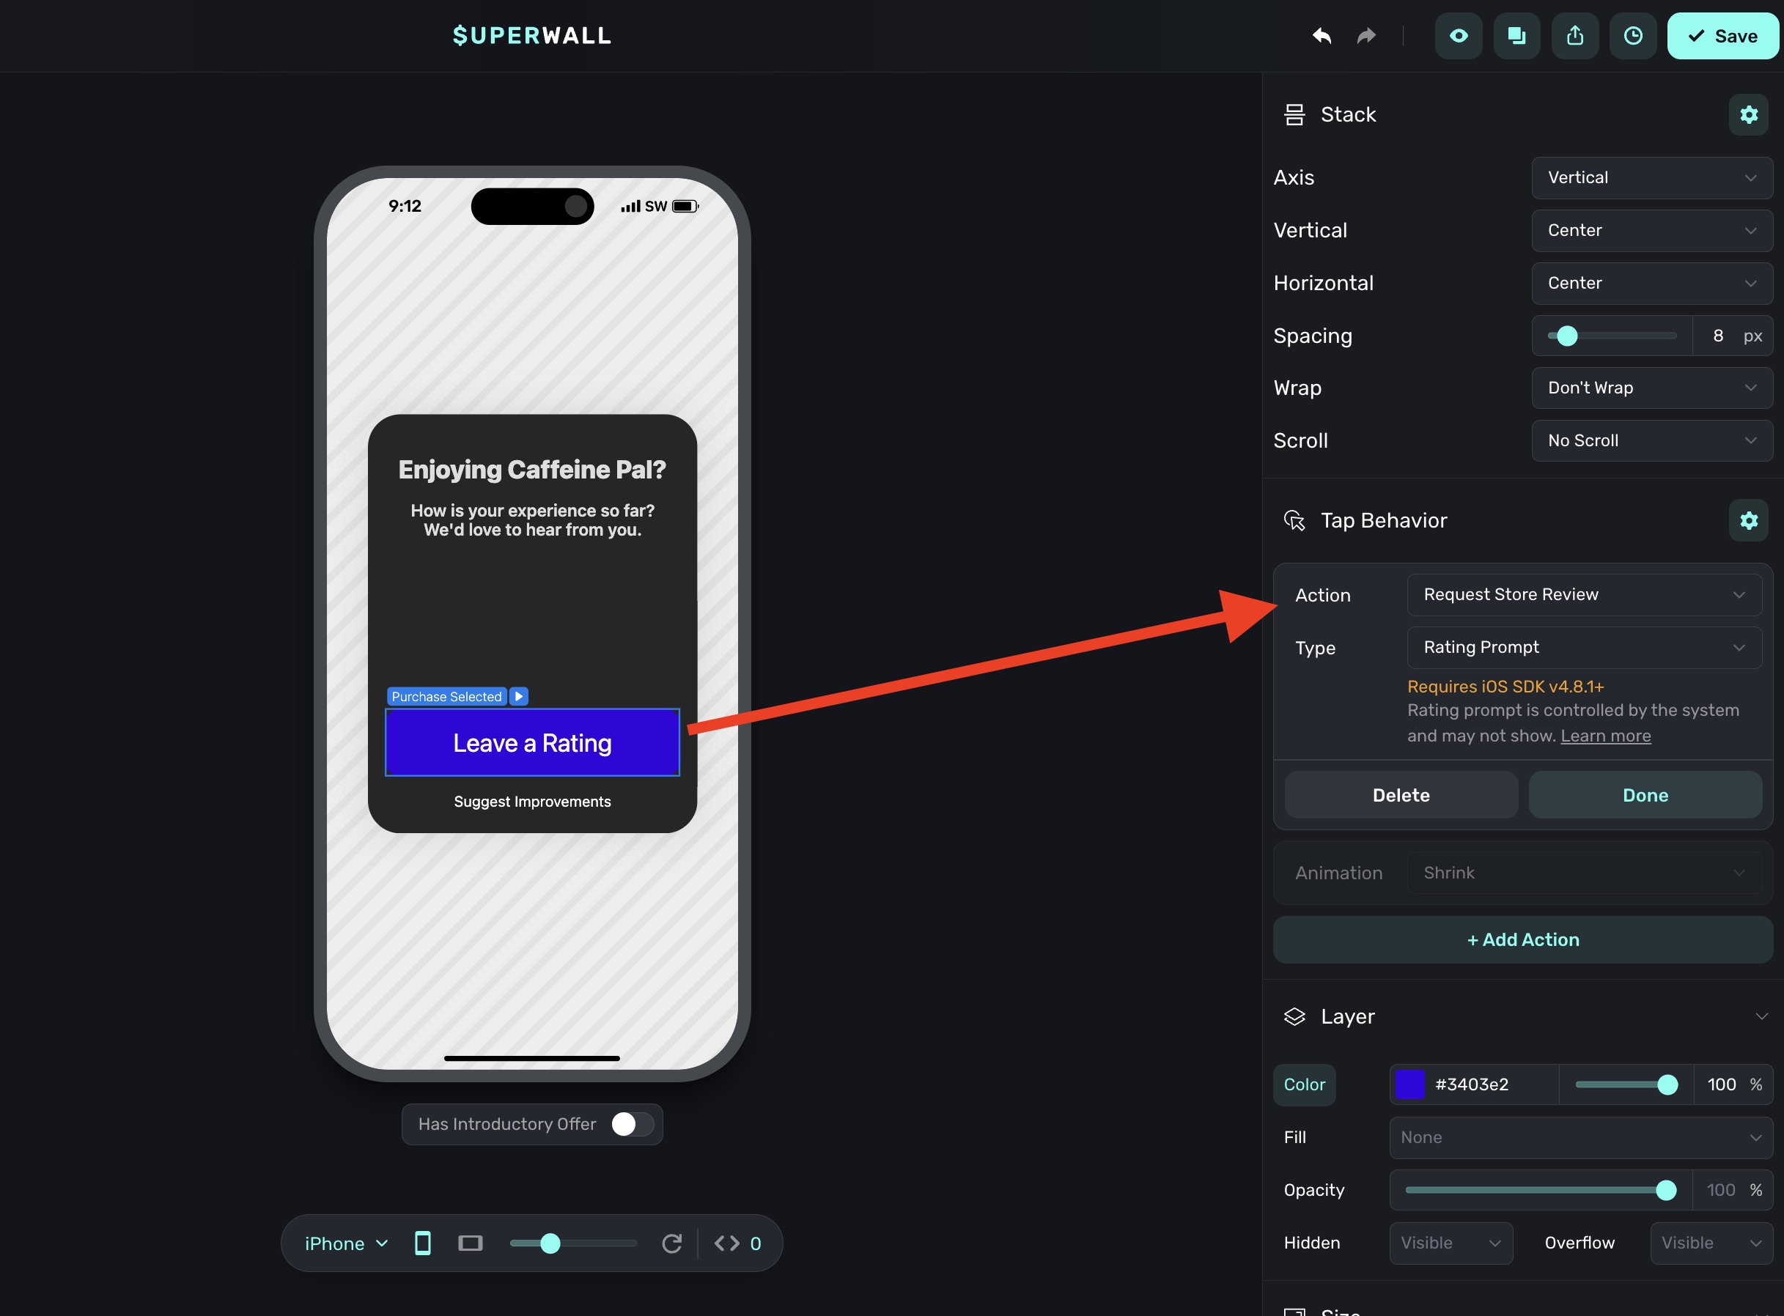Open Tap Behavior settings gear
This screenshot has width=1784, height=1316.
coord(1748,520)
